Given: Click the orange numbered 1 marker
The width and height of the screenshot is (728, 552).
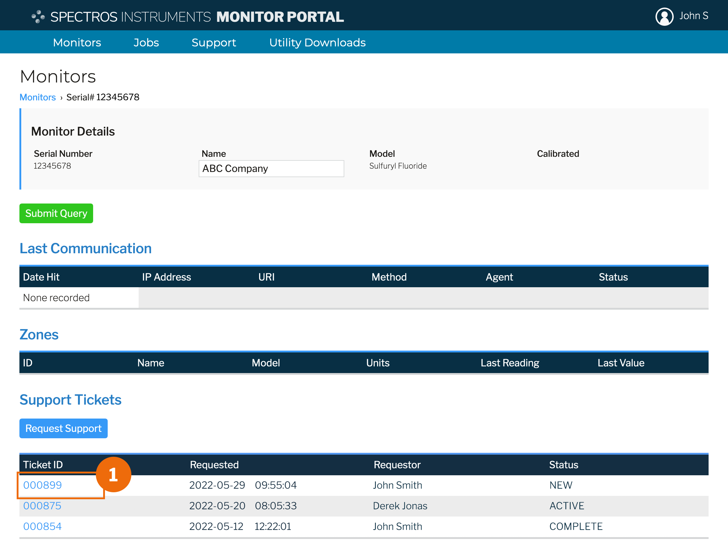Looking at the screenshot, I should coord(113,474).
